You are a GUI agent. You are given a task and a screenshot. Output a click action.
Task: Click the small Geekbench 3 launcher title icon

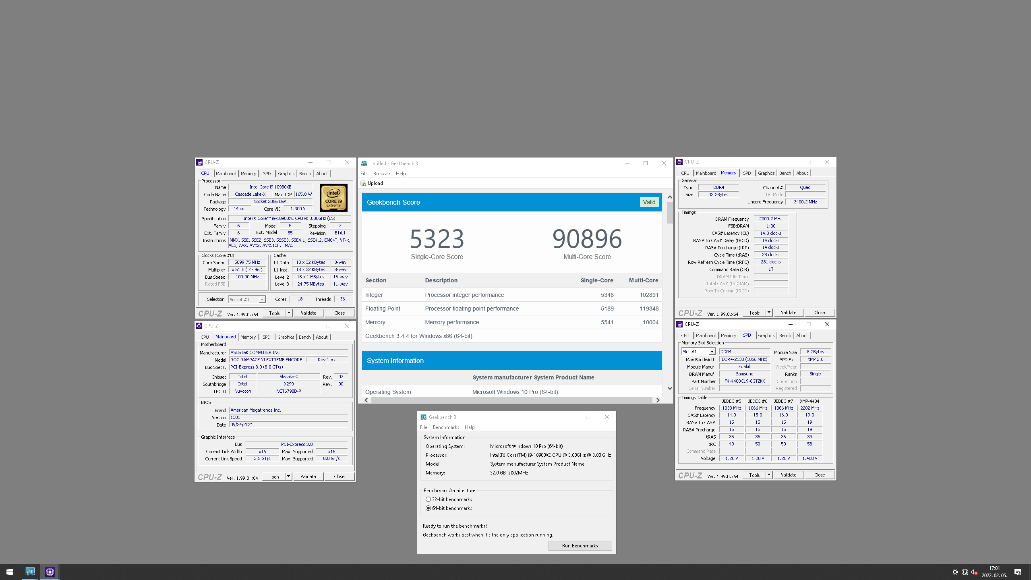[x=424, y=417]
